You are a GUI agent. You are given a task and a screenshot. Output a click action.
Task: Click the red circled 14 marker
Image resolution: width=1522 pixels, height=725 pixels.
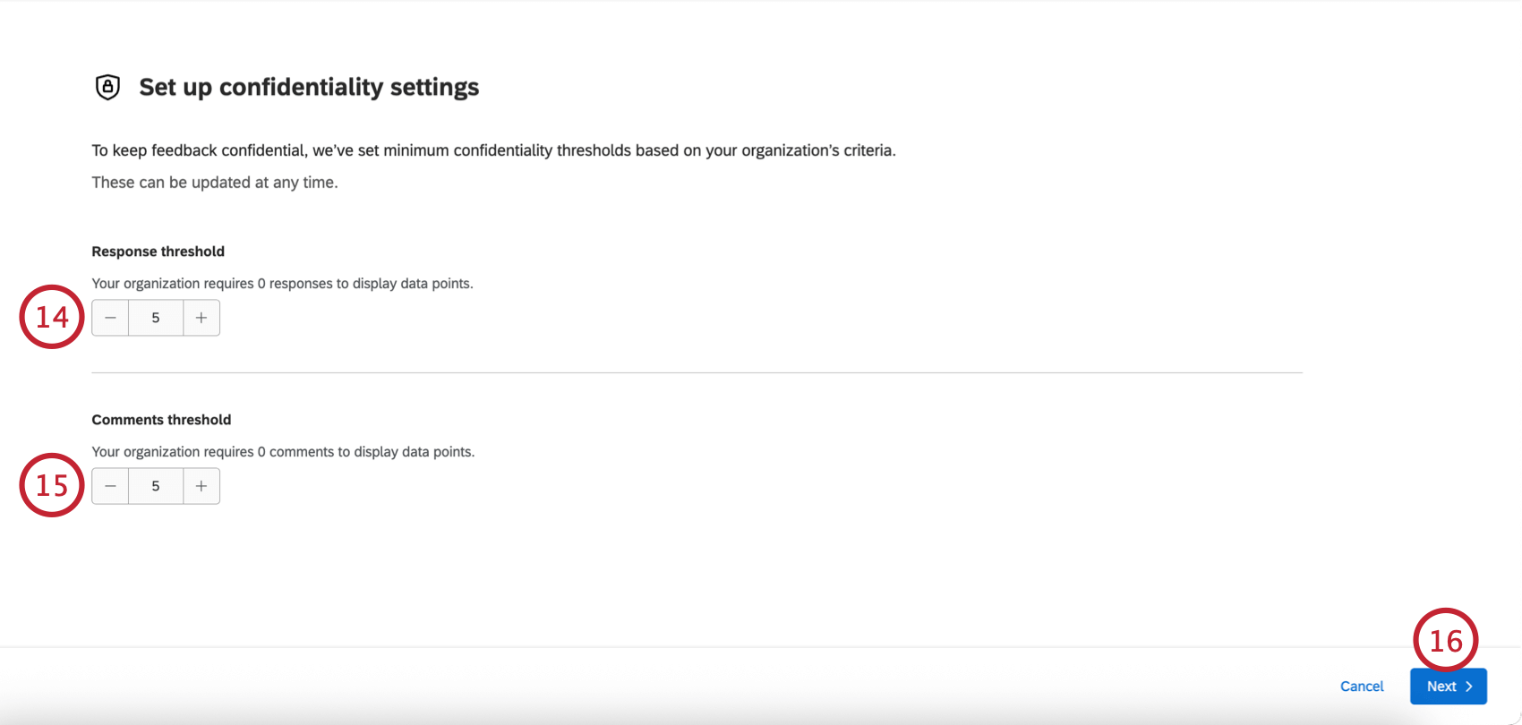pos(52,317)
